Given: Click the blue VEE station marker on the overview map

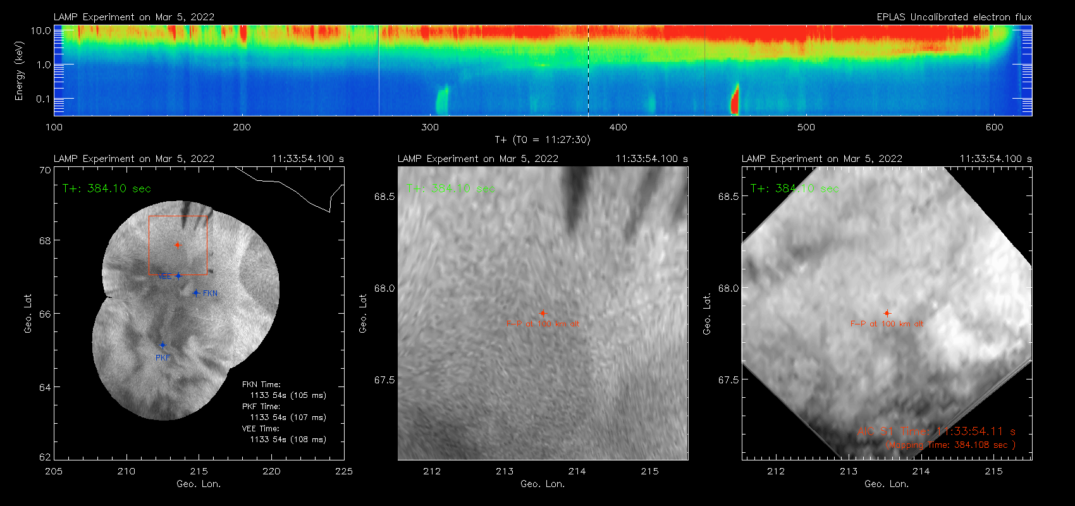Looking at the screenshot, I should point(178,276).
